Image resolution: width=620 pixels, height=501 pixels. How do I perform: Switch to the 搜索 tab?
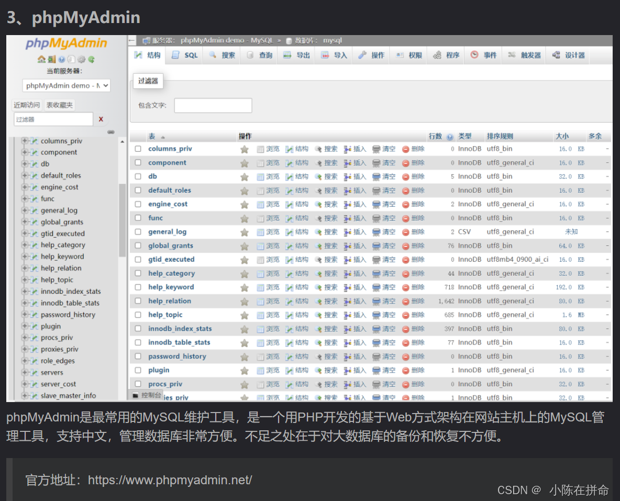(x=222, y=55)
